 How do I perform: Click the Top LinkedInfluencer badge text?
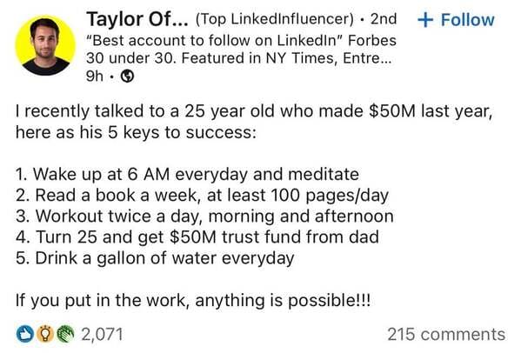pyautogui.click(x=275, y=19)
